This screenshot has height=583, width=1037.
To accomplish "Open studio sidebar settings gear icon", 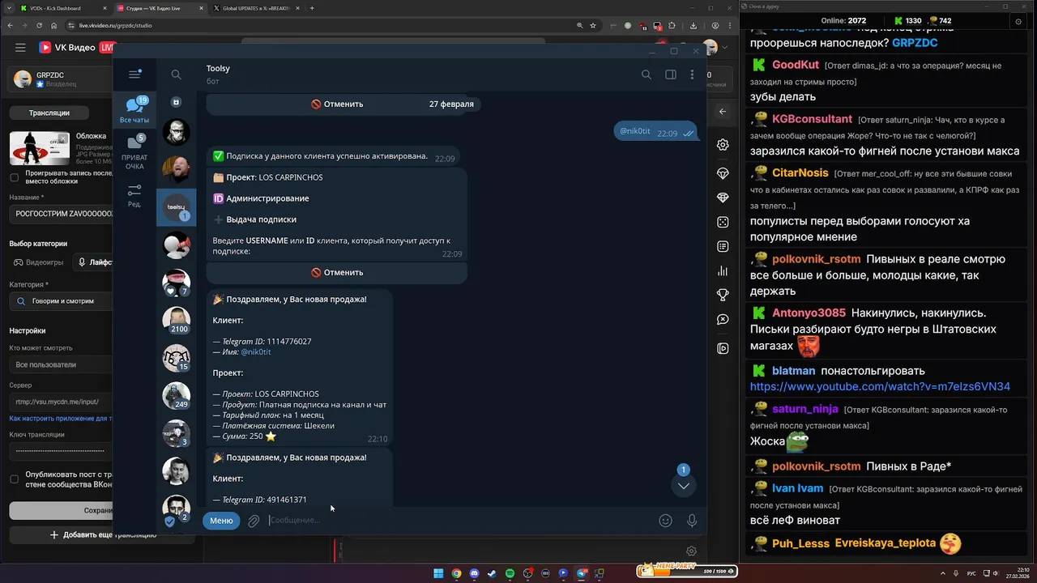I will (x=723, y=145).
